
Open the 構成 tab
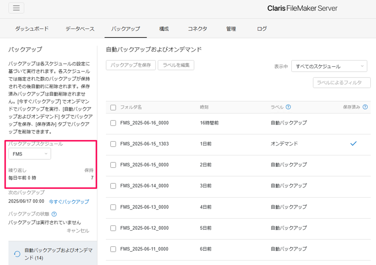point(164,29)
